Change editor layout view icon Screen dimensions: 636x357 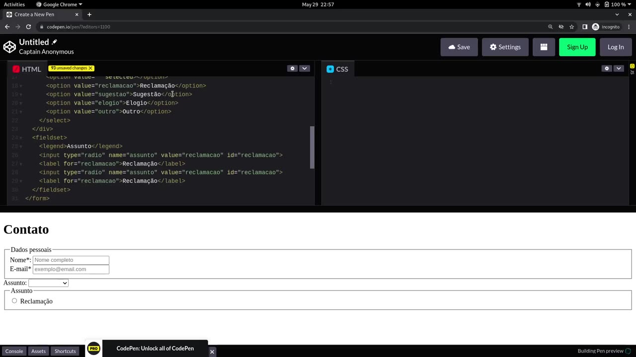coord(544,47)
